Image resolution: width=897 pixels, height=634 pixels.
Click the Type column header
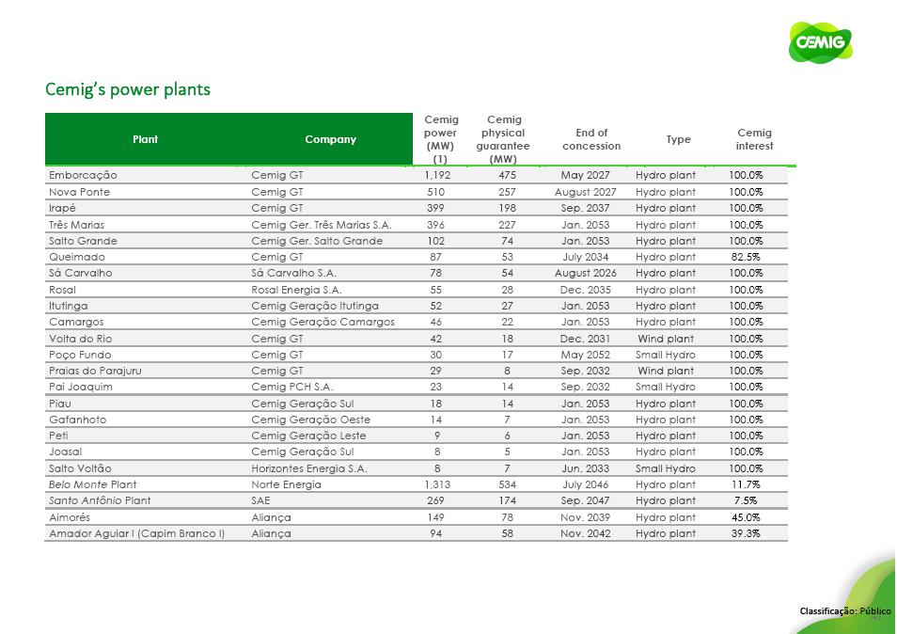tap(678, 139)
